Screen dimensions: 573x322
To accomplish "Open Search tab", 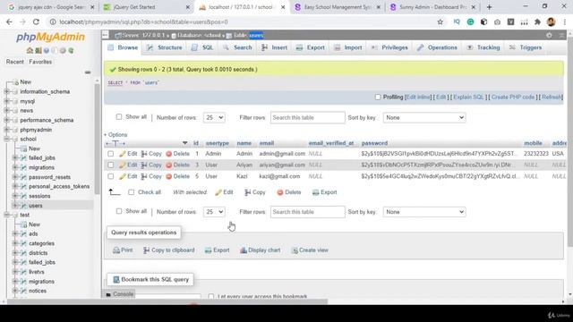I will (x=237, y=47).
